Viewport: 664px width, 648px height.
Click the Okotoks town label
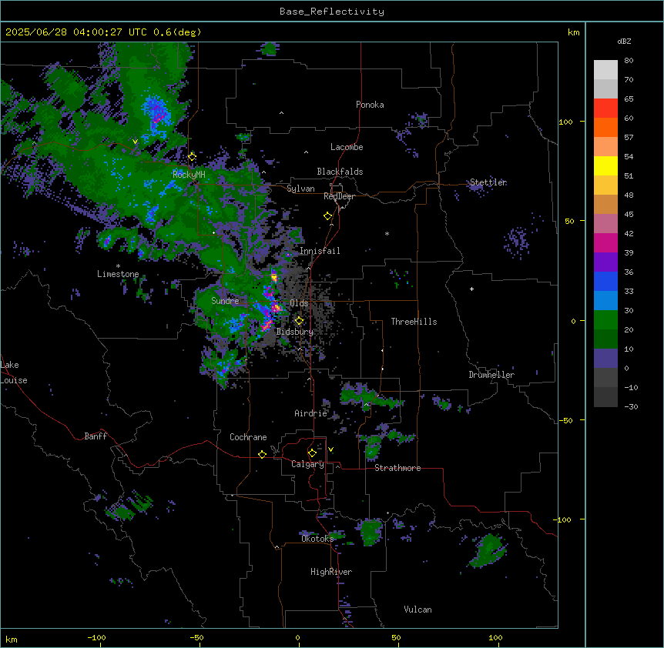click(x=317, y=539)
